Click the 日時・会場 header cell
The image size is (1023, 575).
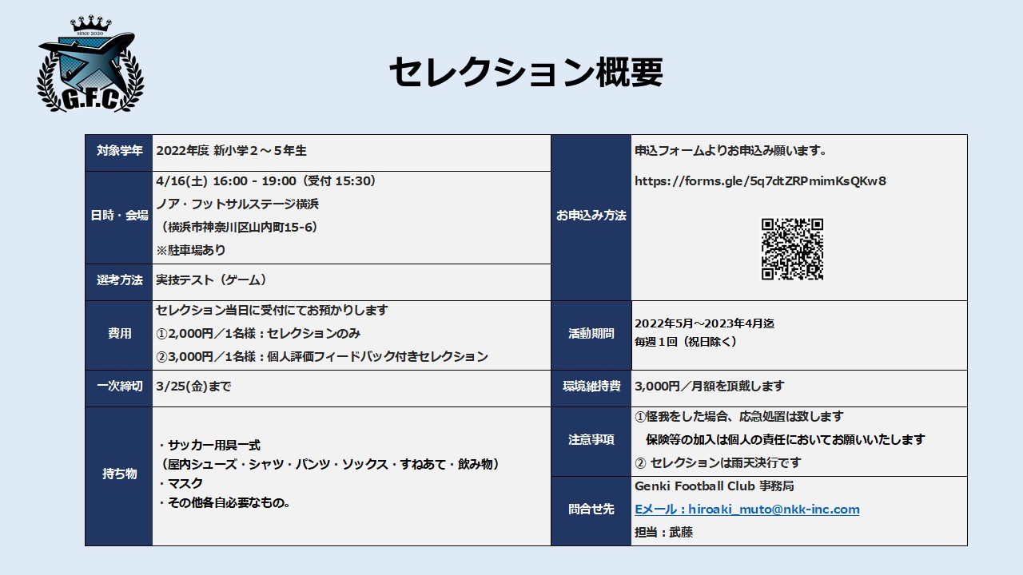[x=119, y=216]
